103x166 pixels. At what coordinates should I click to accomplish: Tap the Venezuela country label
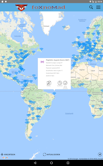pyautogui.click(x=31, y=85)
